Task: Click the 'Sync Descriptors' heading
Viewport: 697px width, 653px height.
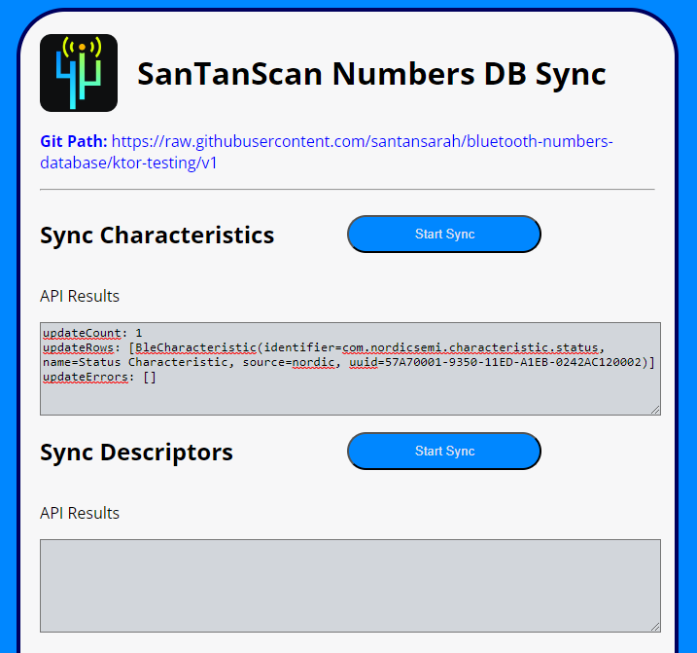Action: [136, 453]
